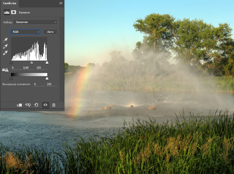
Task: Pick the black point eyedropper
Action: point(5,40)
